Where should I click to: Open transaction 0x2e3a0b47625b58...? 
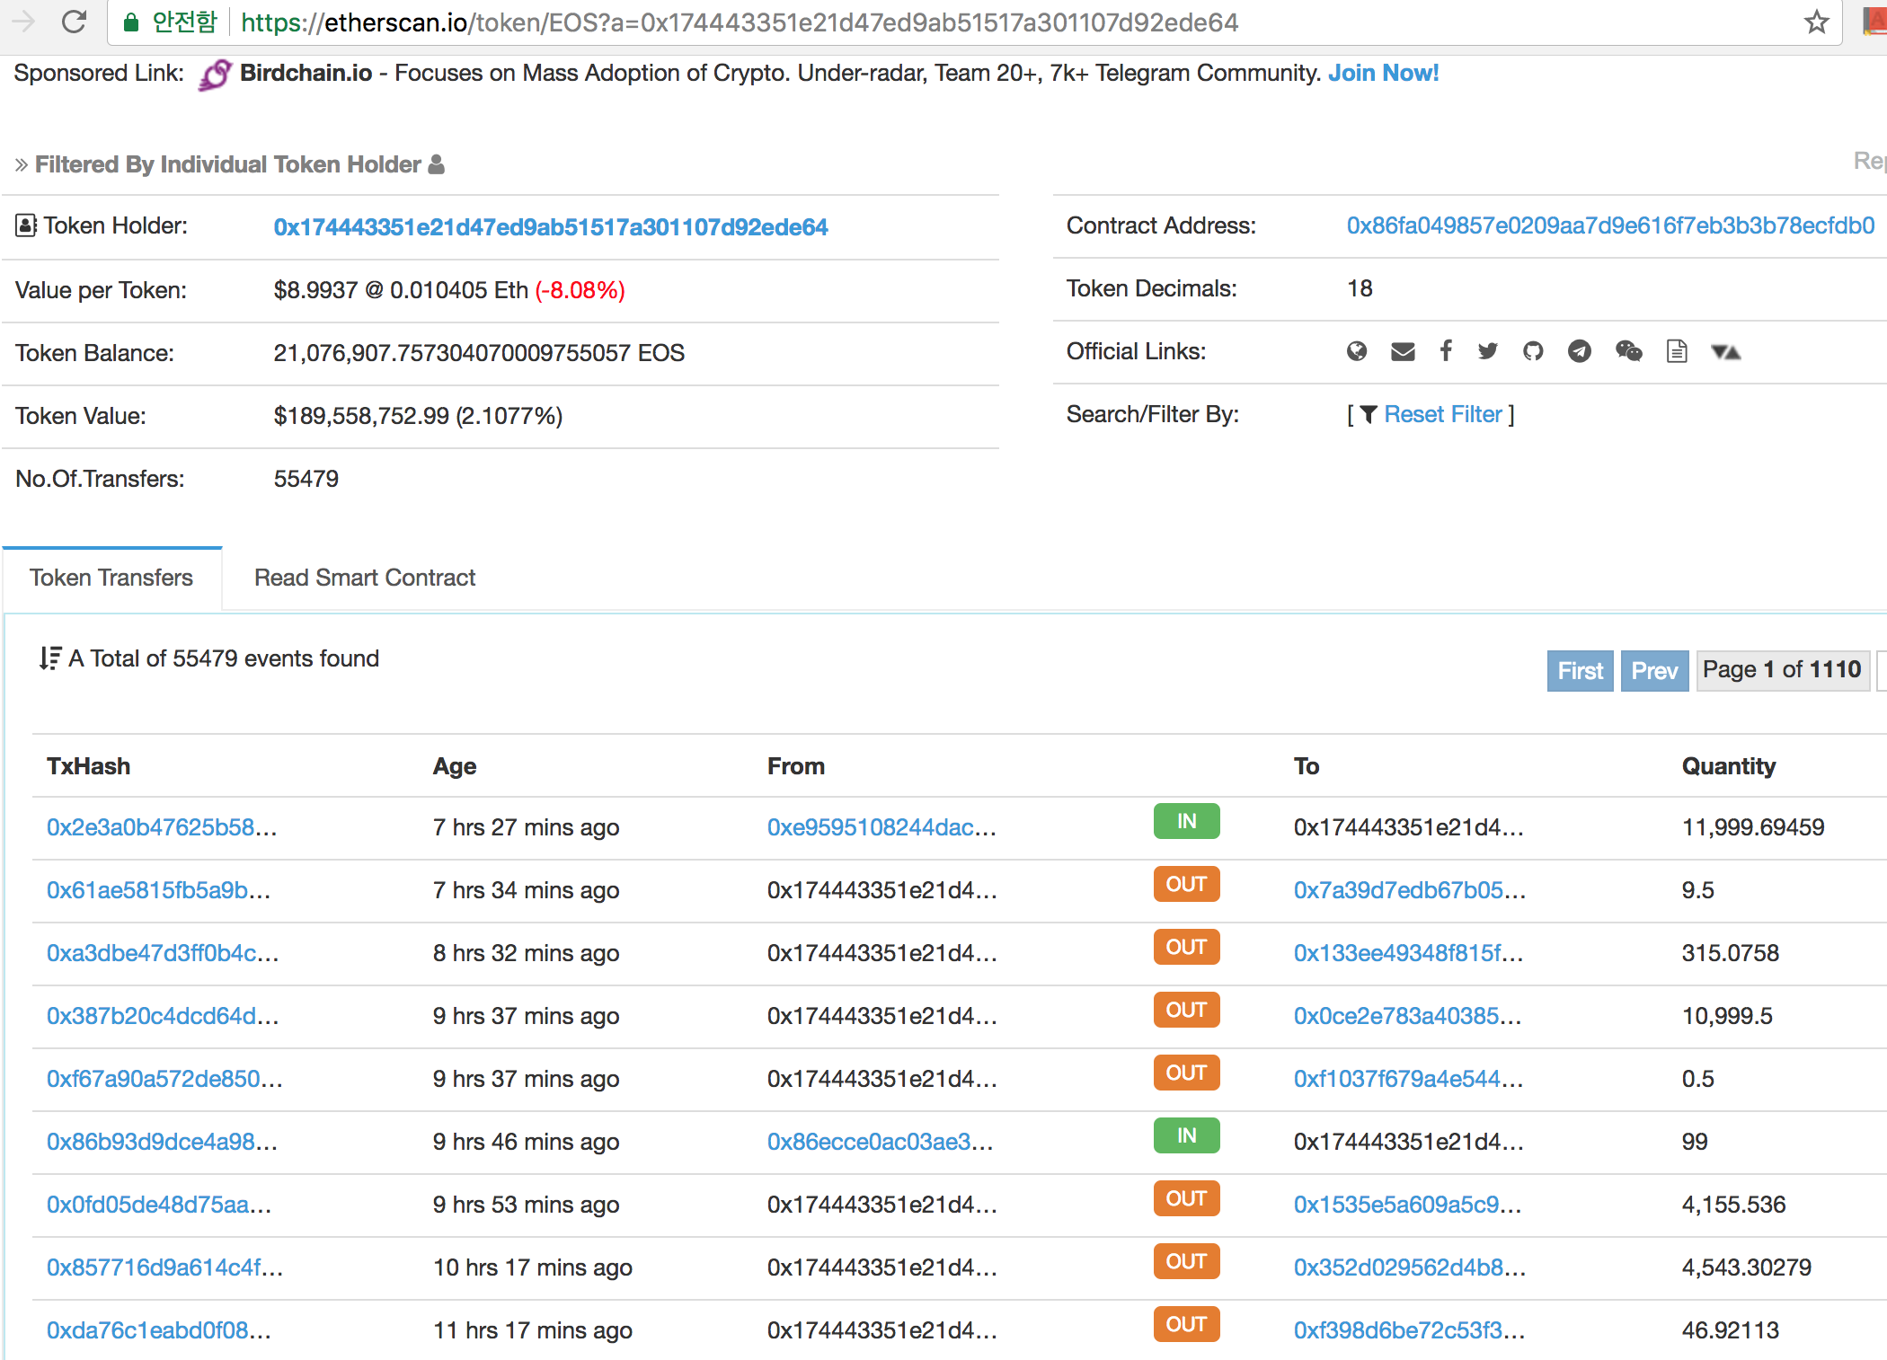[x=162, y=827]
